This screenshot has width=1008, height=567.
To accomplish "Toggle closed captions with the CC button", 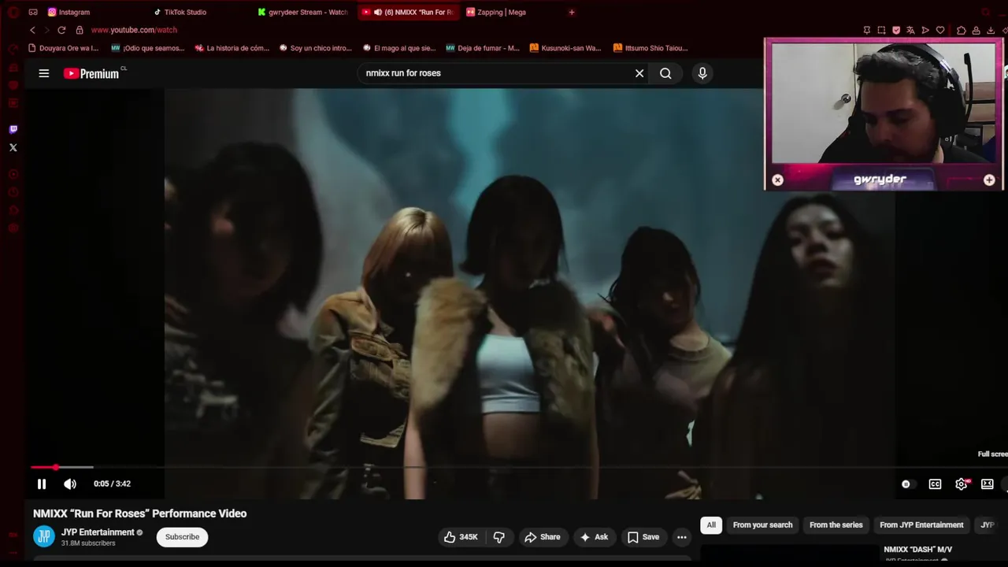I will (x=935, y=484).
